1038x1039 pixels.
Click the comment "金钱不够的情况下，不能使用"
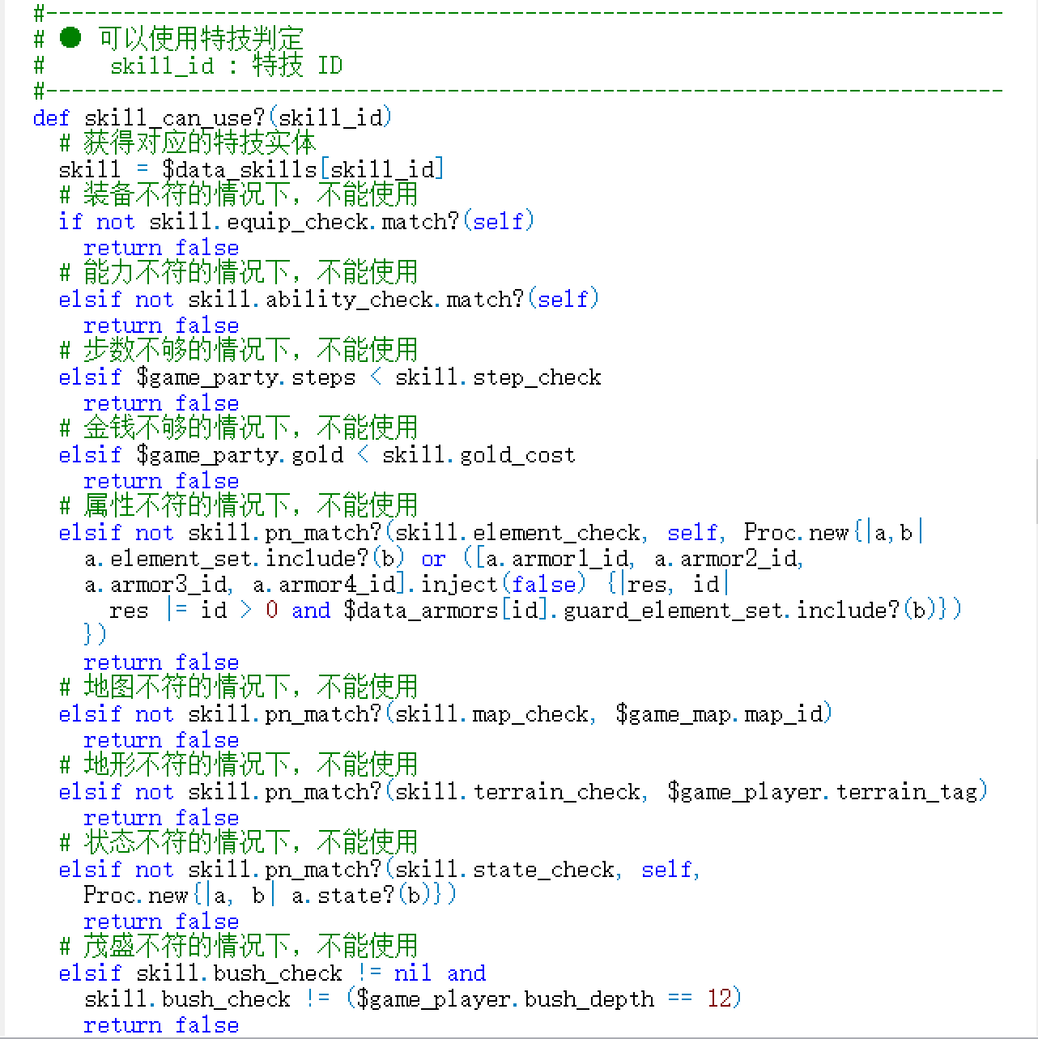tap(251, 428)
